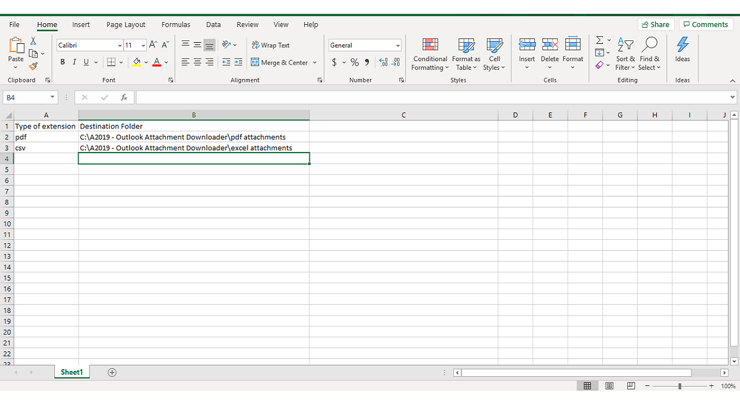The image size is (740, 416).
Task: Switch to the Formulas tab
Action: (x=176, y=25)
